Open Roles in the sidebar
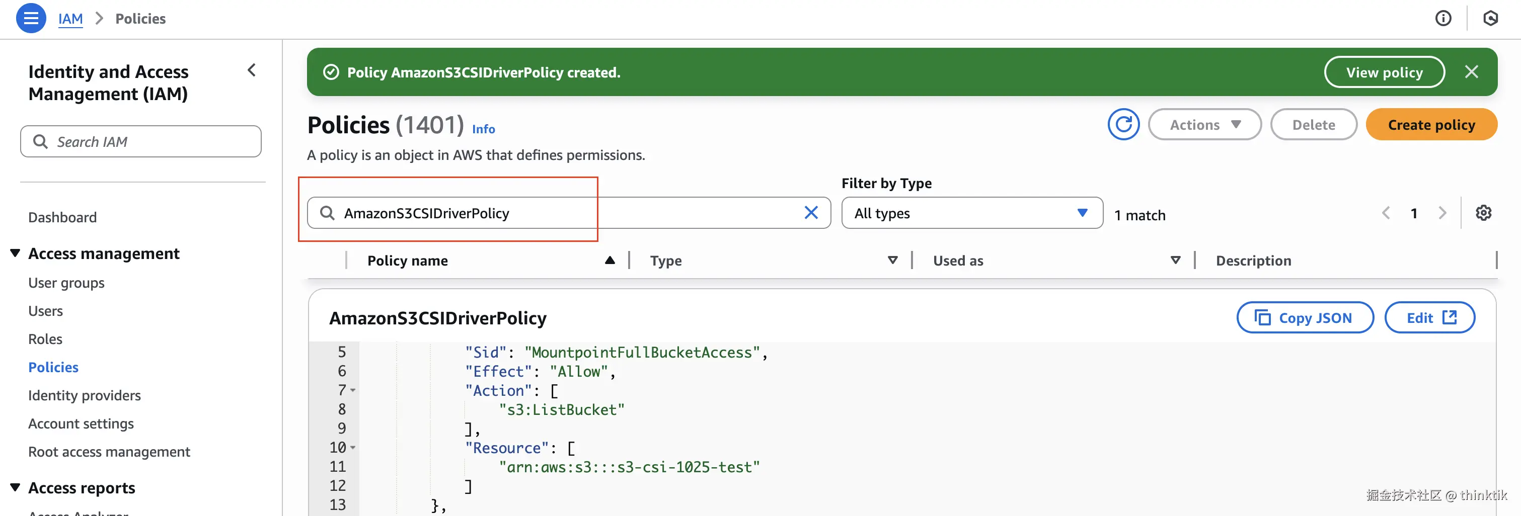This screenshot has height=516, width=1521. point(45,339)
